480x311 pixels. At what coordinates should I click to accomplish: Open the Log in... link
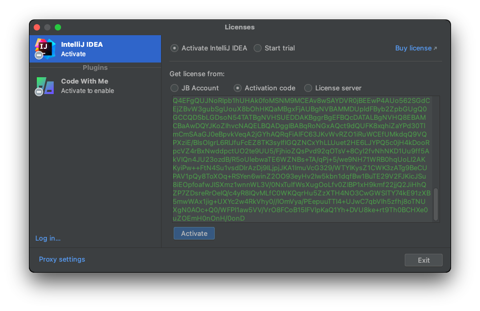coord(48,239)
